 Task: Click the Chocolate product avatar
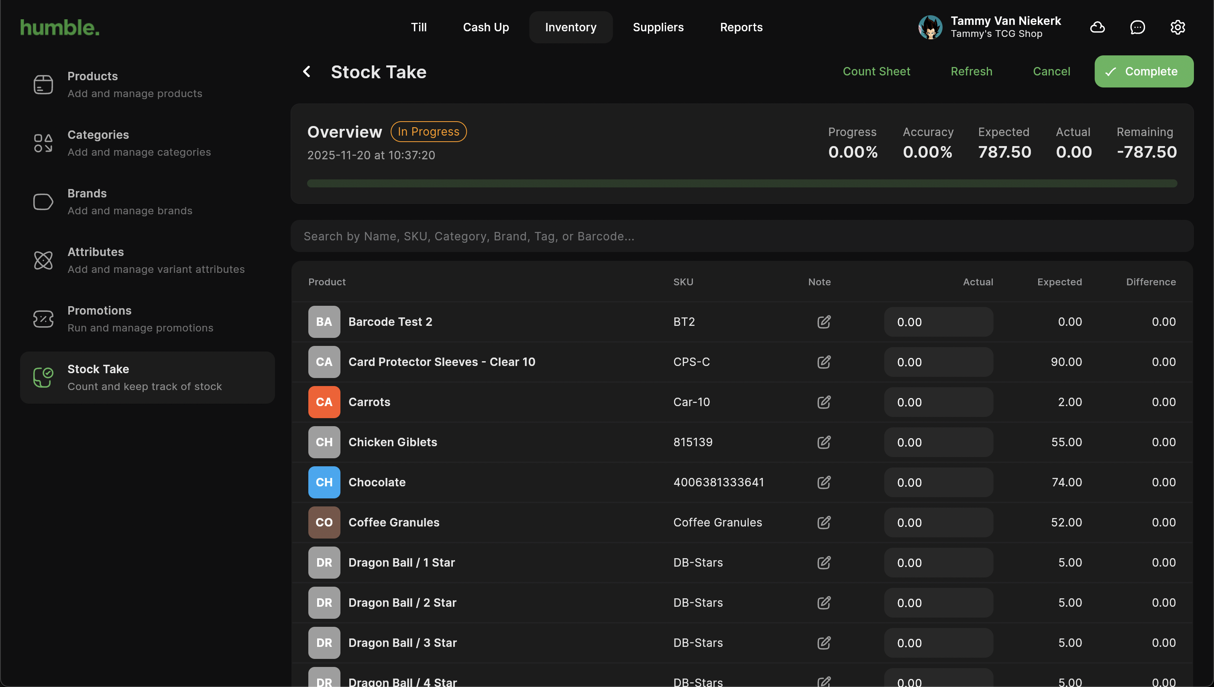tap(324, 482)
